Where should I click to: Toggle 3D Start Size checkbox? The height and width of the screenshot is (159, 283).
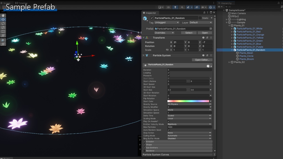(169, 87)
